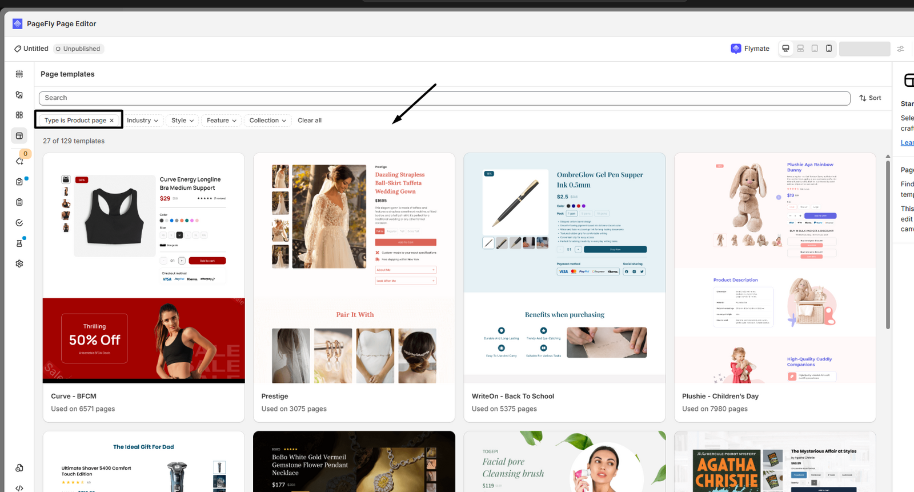Viewport: 914px width, 492px height.
Task: Click the Curve - BFCM template name
Action: 74,397
